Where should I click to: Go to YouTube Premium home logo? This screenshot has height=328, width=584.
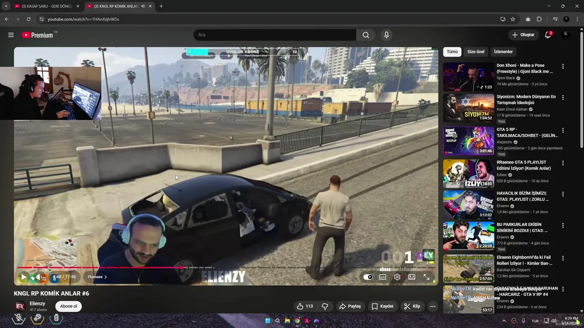click(37, 35)
